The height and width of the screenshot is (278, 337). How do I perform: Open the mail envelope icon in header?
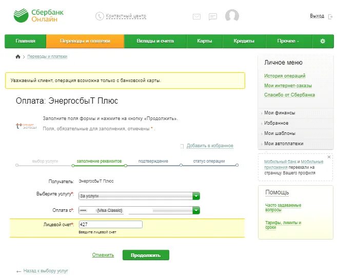[196, 16]
